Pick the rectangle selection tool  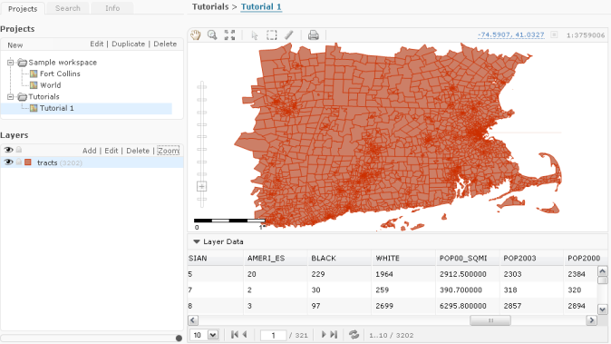(x=272, y=35)
